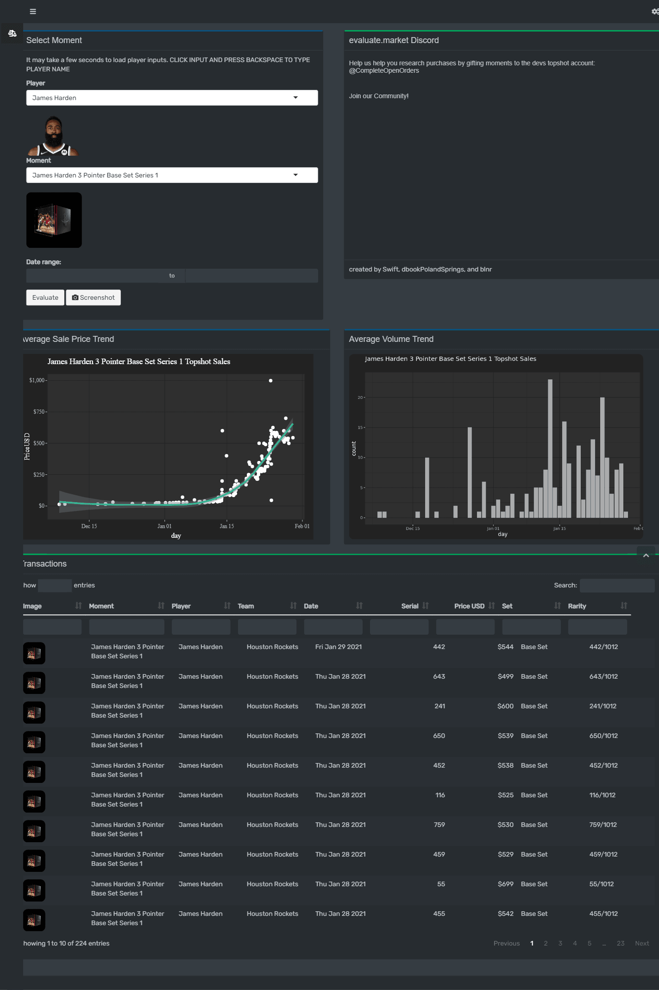
Task: Collapse the Transactions panel with the chevron
Action: (646, 555)
